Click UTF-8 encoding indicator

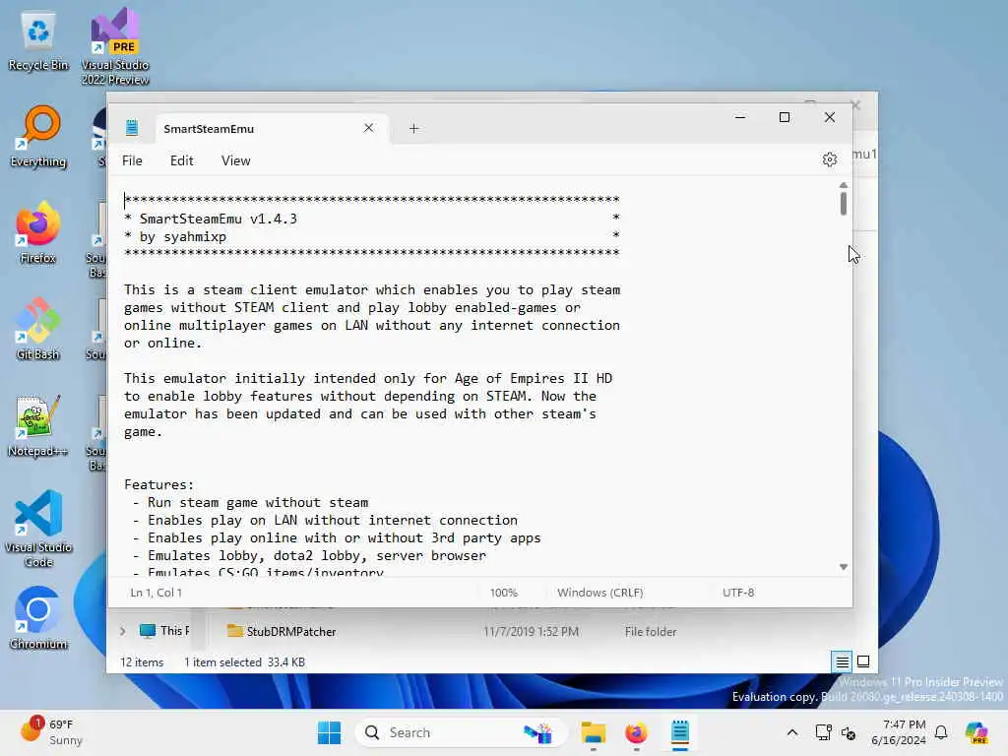[x=738, y=592]
